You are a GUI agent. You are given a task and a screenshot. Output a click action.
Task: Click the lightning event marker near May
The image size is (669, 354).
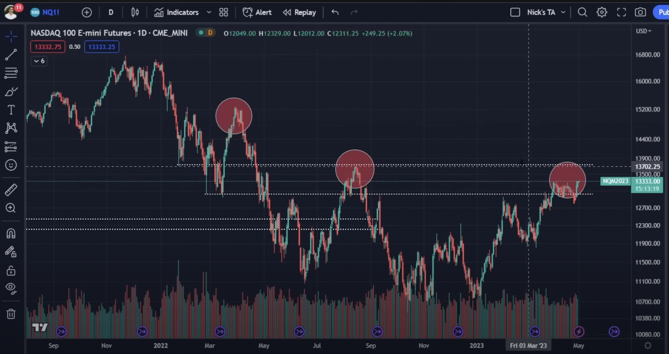pyautogui.click(x=579, y=332)
